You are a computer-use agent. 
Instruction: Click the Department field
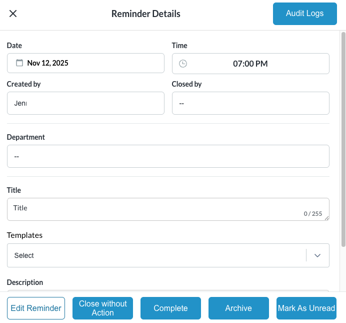(168, 156)
